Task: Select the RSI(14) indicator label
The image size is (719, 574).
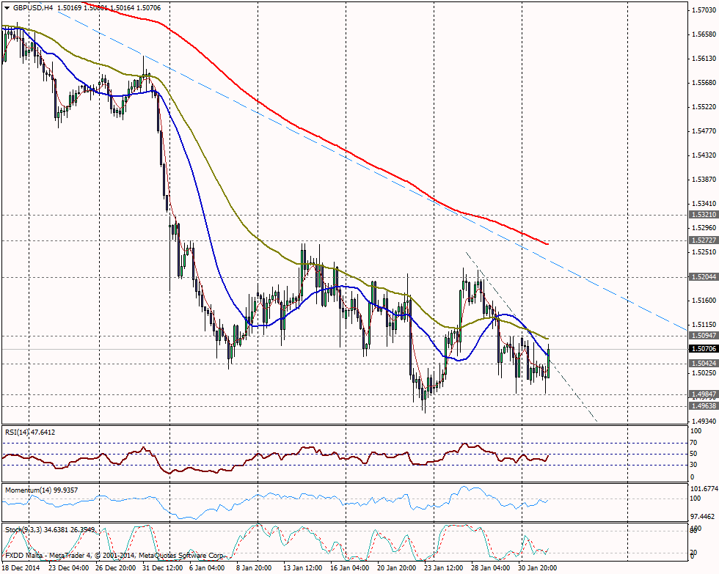Action: (x=29, y=432)
